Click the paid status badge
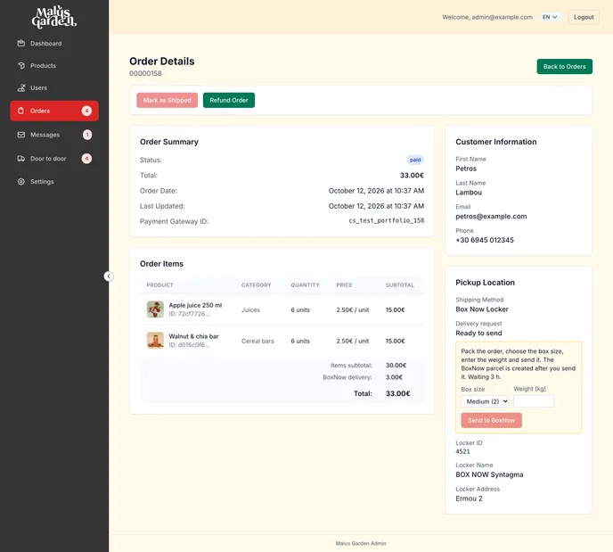 pyautogui.click(x=415, y=160)
